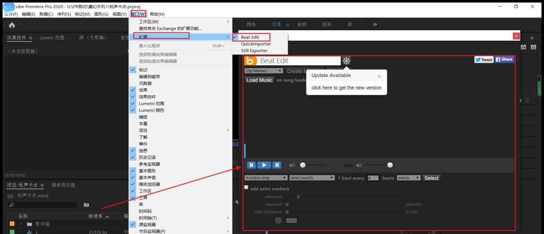Click the Load Music button
The image size is (544, 234).
coord(259,80)
